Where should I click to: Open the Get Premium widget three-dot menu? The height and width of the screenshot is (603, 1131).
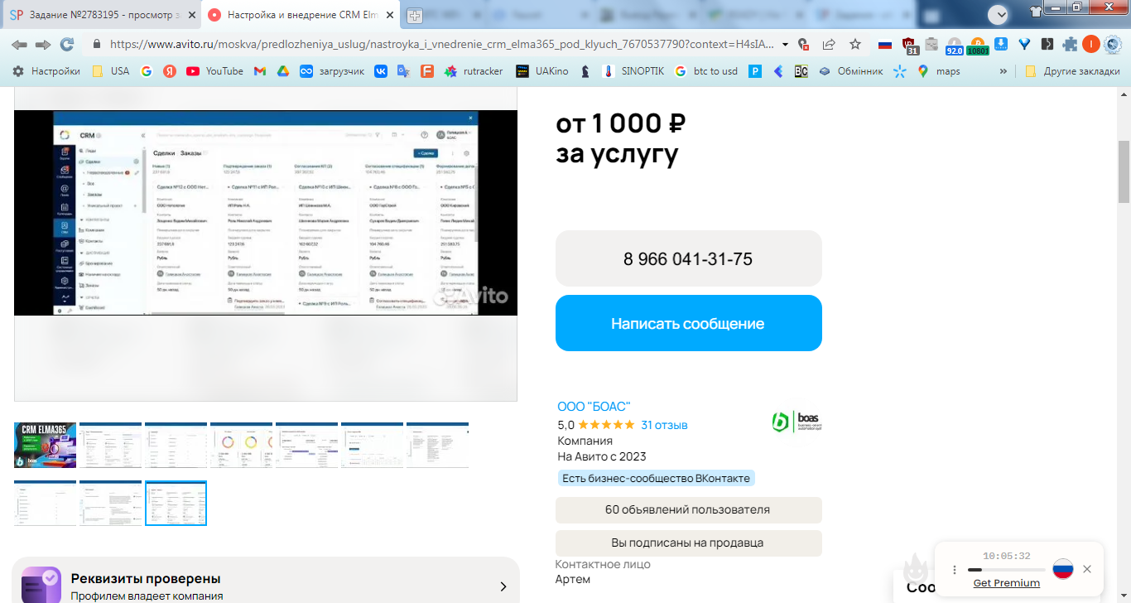click(x=955, y=570)
